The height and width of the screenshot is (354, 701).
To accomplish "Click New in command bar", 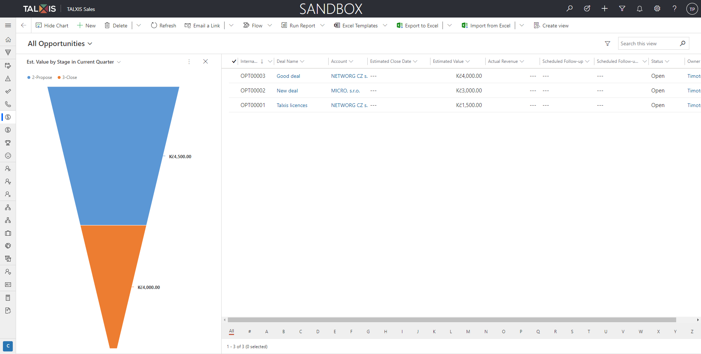I will (87, 25).
